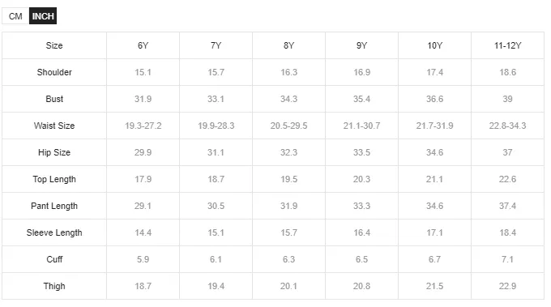The height and width of the screenshot is (307, 551).
Task: Click the Sleeve Length row label
Action: 54,232
